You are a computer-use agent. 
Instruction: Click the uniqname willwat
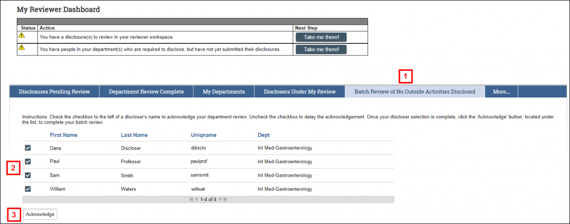[x=199, y=189]
